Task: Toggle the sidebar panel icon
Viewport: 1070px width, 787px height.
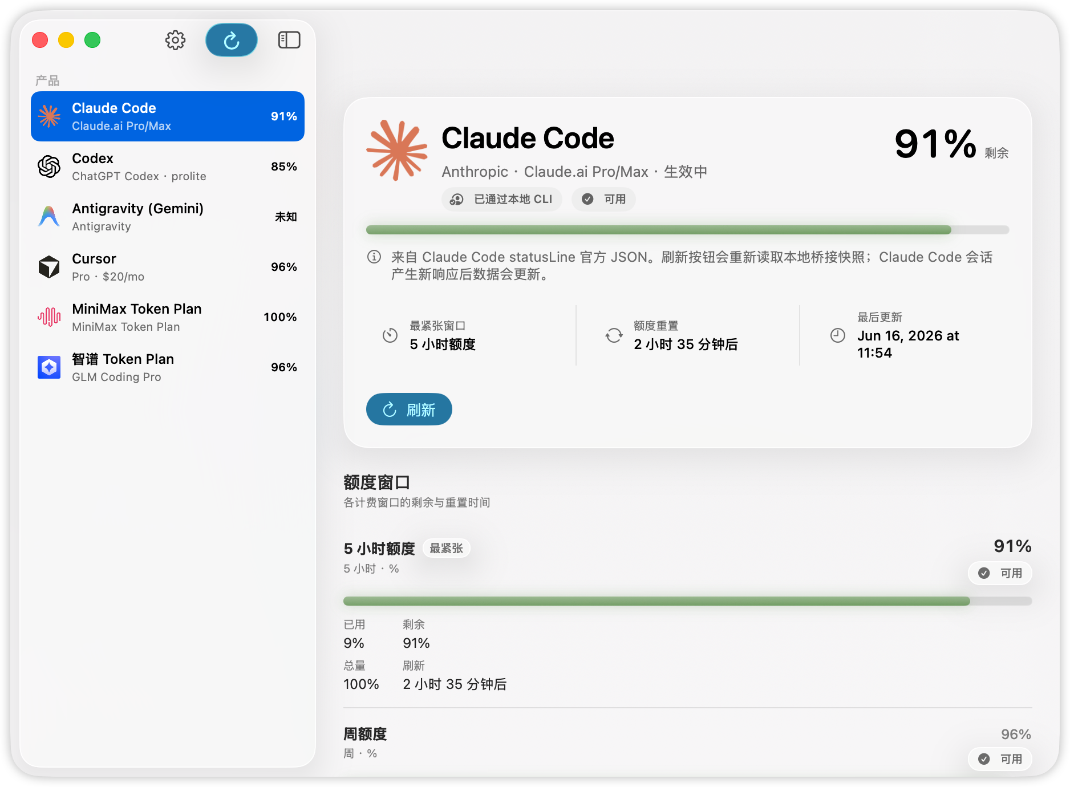Action: [x=289, y=40]
